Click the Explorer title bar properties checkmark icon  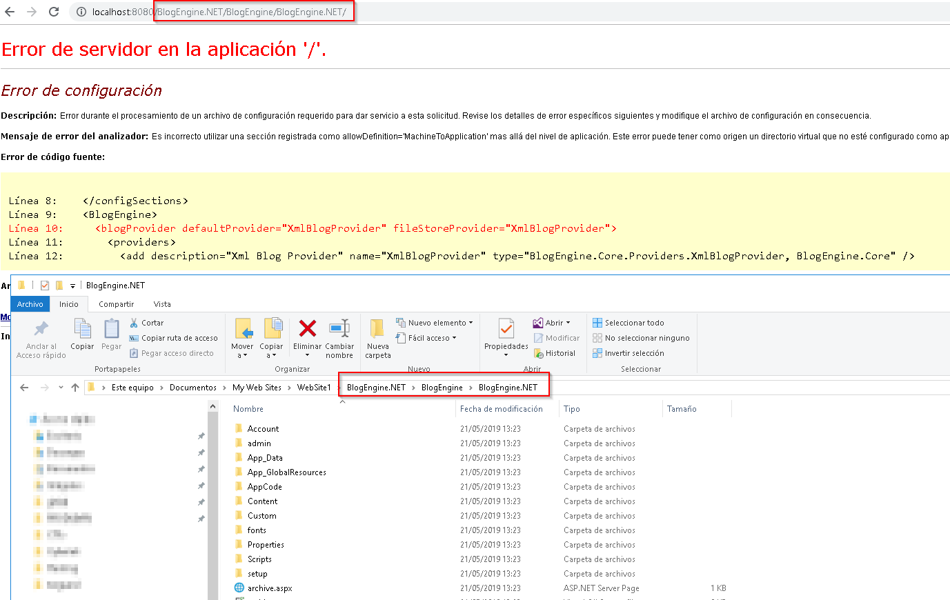[x=45, y=285]
